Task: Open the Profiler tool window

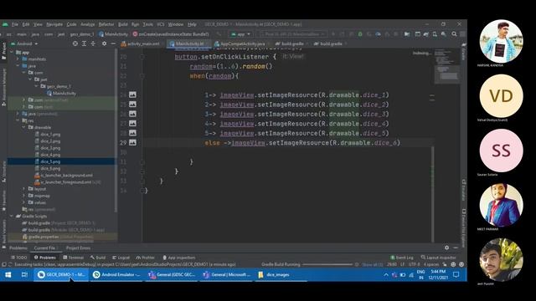Action: pyautogui.click(x=145, y=258)
